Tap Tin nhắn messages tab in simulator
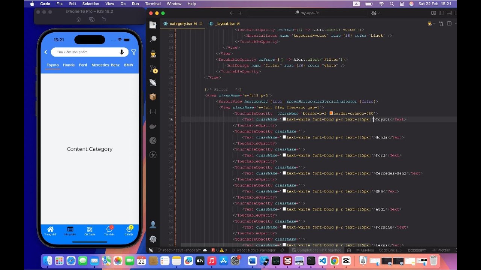This screenshot has width=481, height=270. pos(109,231)
